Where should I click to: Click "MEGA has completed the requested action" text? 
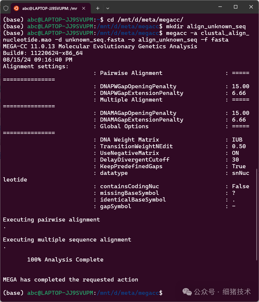point(70,280)
